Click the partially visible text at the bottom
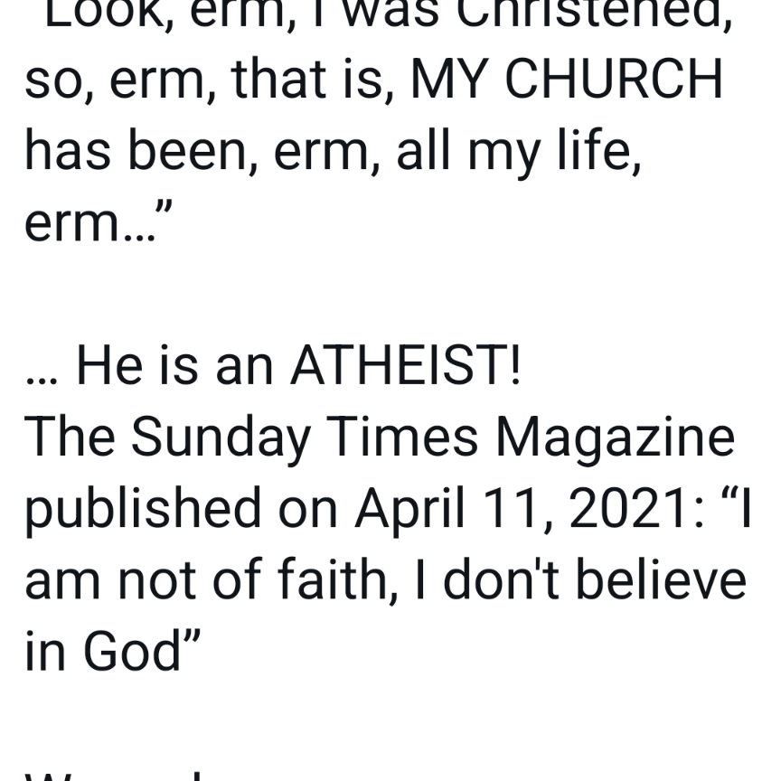This screenshot has height=781, width=781. click(115, 776)
